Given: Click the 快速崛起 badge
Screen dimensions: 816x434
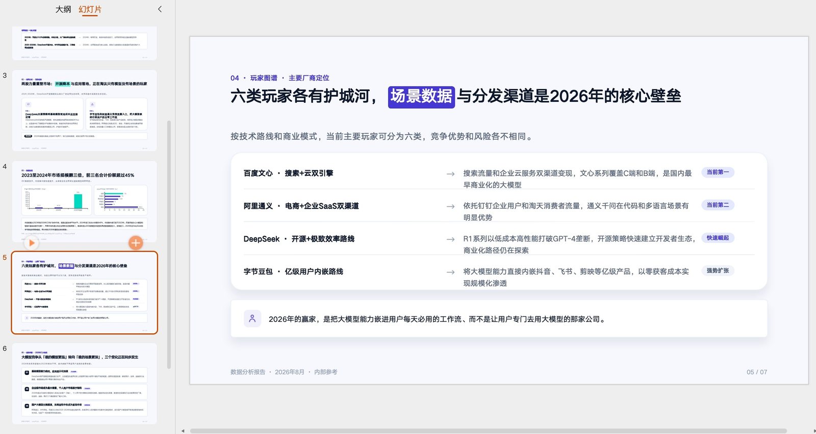Looking at the screenshot, I should point(718,238).
